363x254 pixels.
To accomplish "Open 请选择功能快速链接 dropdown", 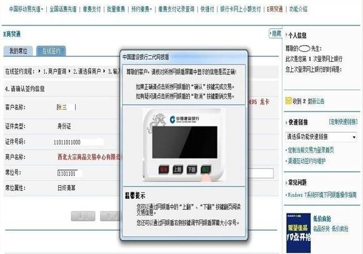I will pyautogui.click(x=321, y=137).
